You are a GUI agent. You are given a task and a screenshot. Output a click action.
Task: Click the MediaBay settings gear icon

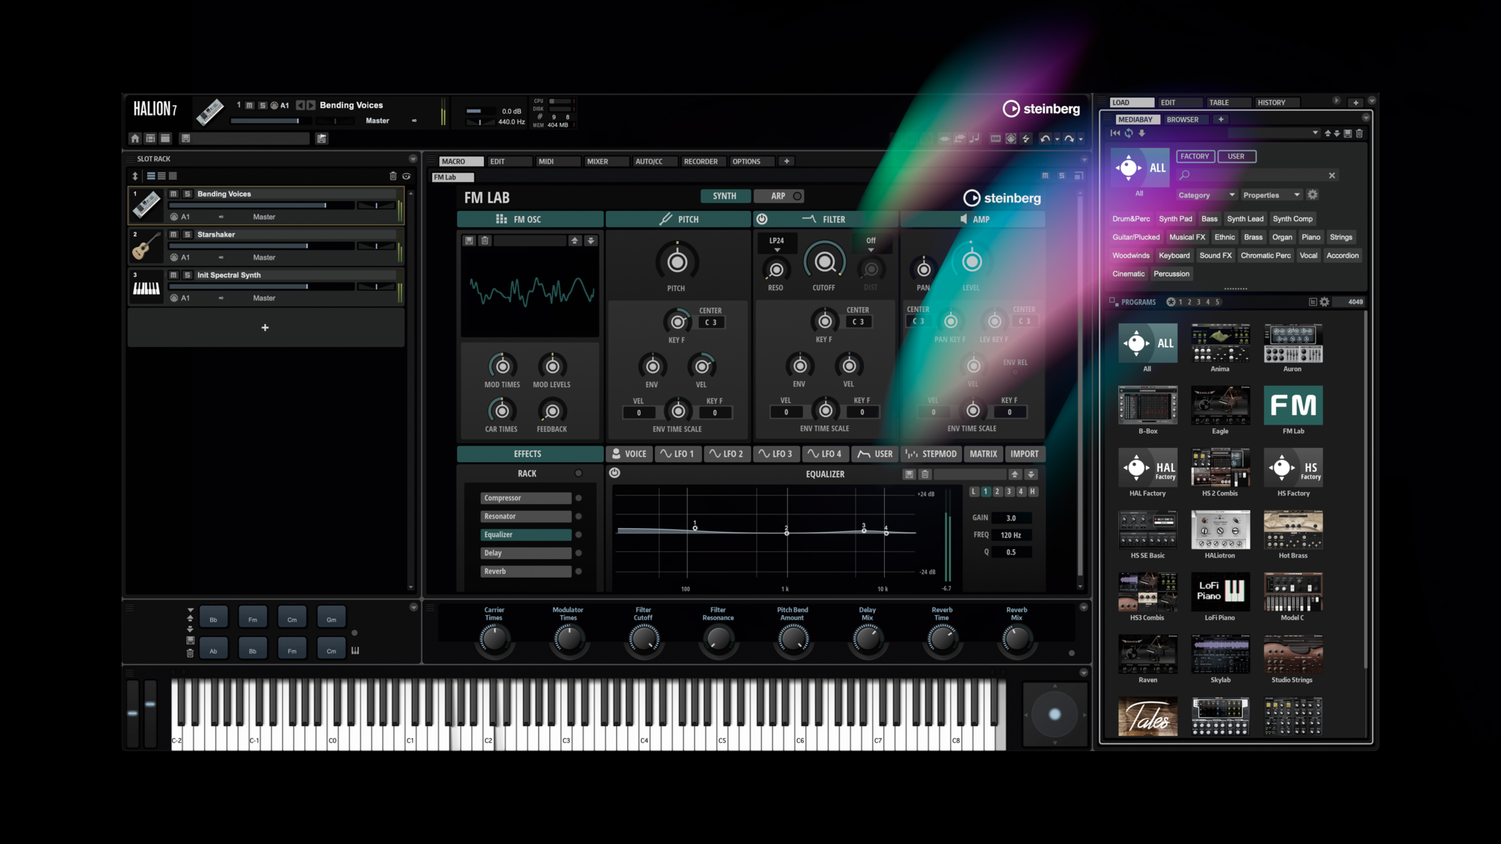click(1313, 195)
